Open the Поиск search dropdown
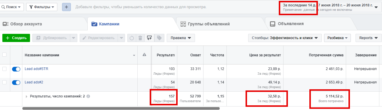Image resolution: width=382 pixels, height=110 pixels. coord(12,7)
